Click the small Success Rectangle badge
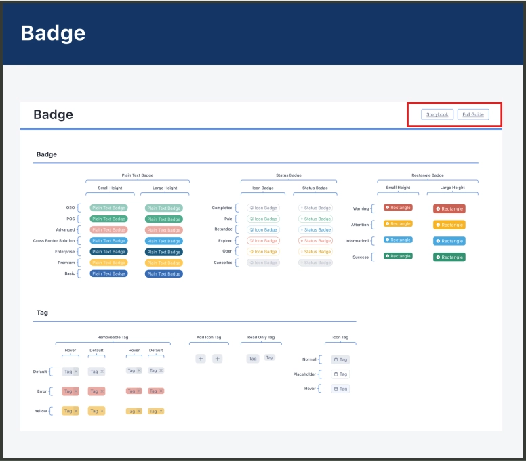Viewport: 526px width, 461px height. tap(398, 256)
